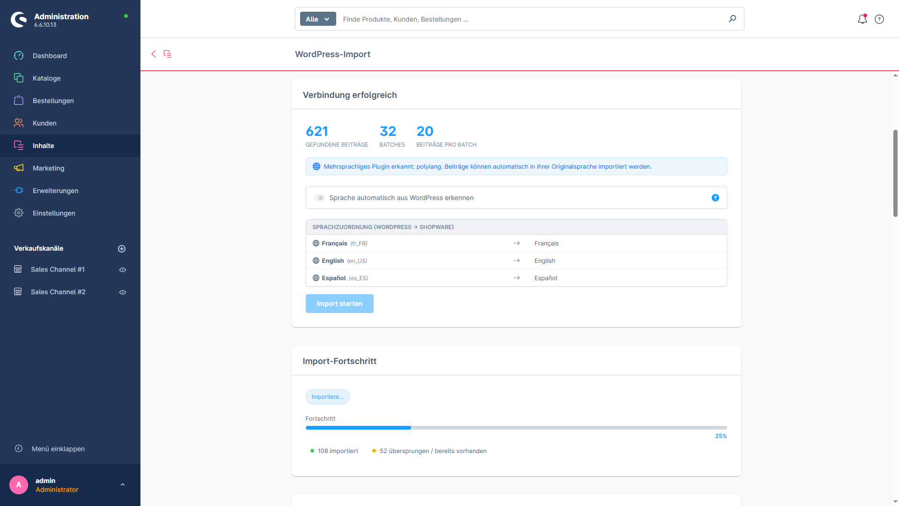Click the 32 Batches count

coord(388,131)
